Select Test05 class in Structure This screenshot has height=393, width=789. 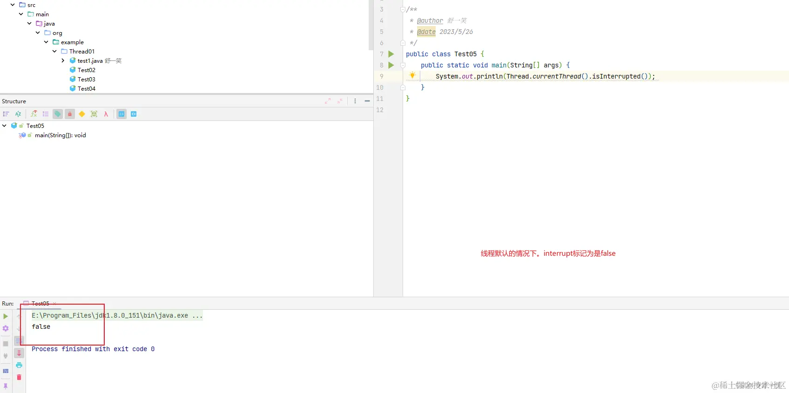point(35,126)
